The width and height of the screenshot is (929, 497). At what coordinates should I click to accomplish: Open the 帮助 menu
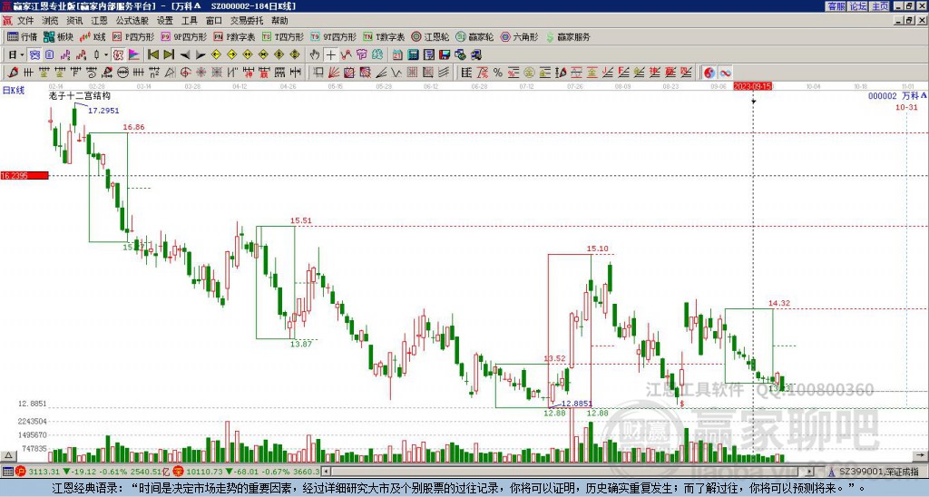[x=279, y=21]
